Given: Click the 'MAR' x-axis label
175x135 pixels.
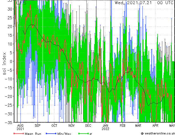Looking at the screenshot, I should (x=138, y=126).
